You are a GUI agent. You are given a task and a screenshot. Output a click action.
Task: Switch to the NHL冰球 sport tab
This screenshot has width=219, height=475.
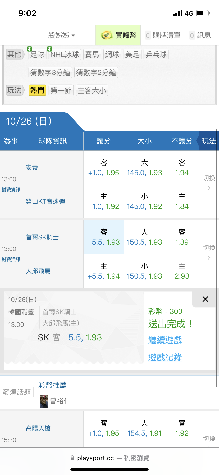click(x=65, y=54)
